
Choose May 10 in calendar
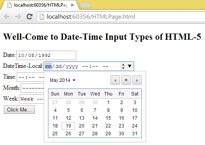pyautogui.click(x=135, y=110)
